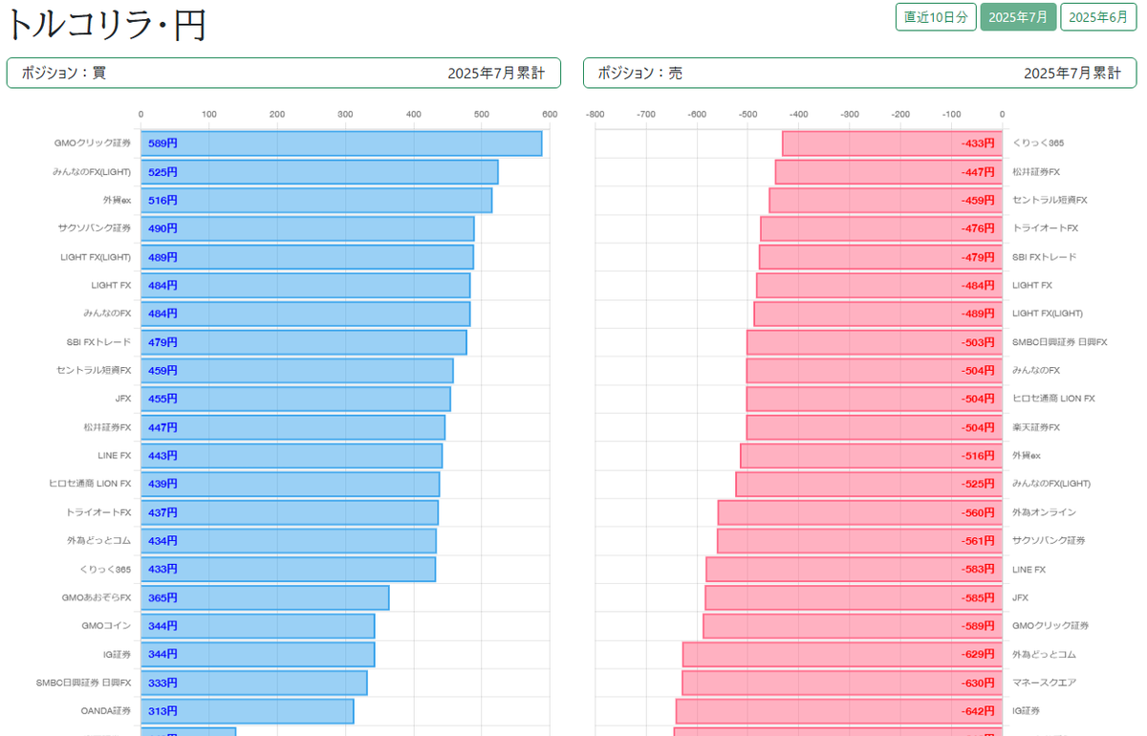Click the 489円 value for LIGHT FX(LIGHT)

click(x=162, y=257)
